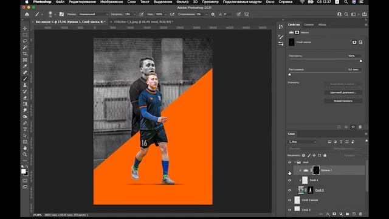Open the Properties panel menu
The image size is (389, 219).
tap(366, 24)
